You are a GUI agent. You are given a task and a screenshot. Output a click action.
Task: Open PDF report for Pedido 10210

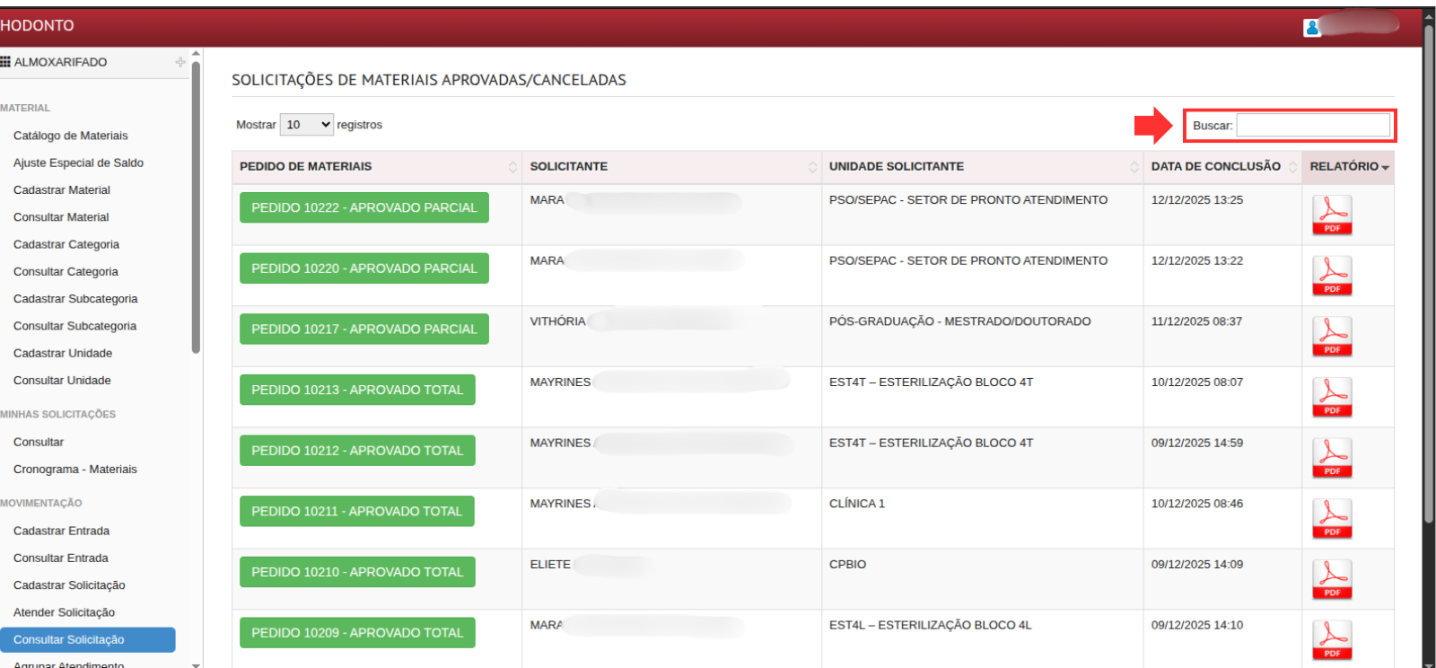point(1332,580)
